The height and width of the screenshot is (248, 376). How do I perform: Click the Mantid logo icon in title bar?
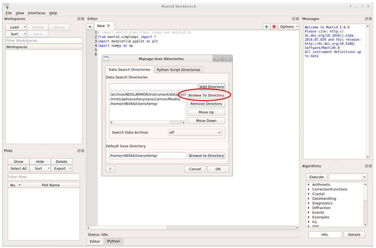[x=6, y=6]
